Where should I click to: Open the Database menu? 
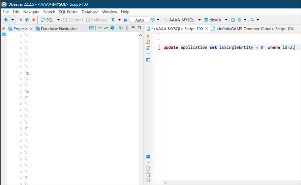click(90, 12)
